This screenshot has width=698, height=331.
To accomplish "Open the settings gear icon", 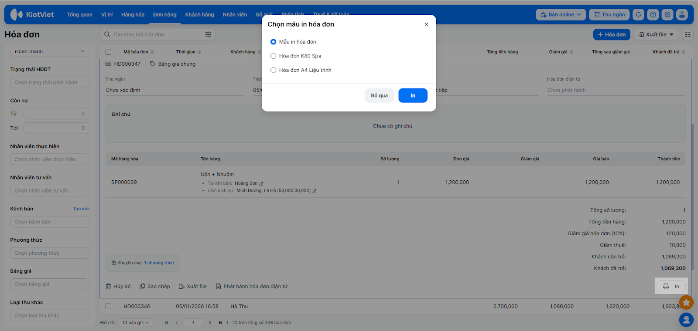I will [667, 14].
